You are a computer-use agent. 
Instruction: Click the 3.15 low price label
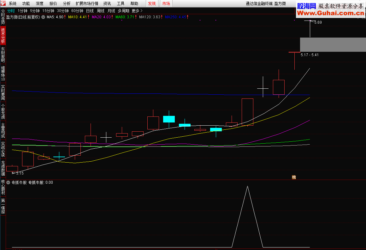20,173
